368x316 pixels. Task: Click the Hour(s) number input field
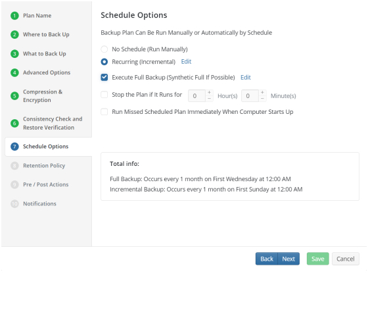coord(196,96)
